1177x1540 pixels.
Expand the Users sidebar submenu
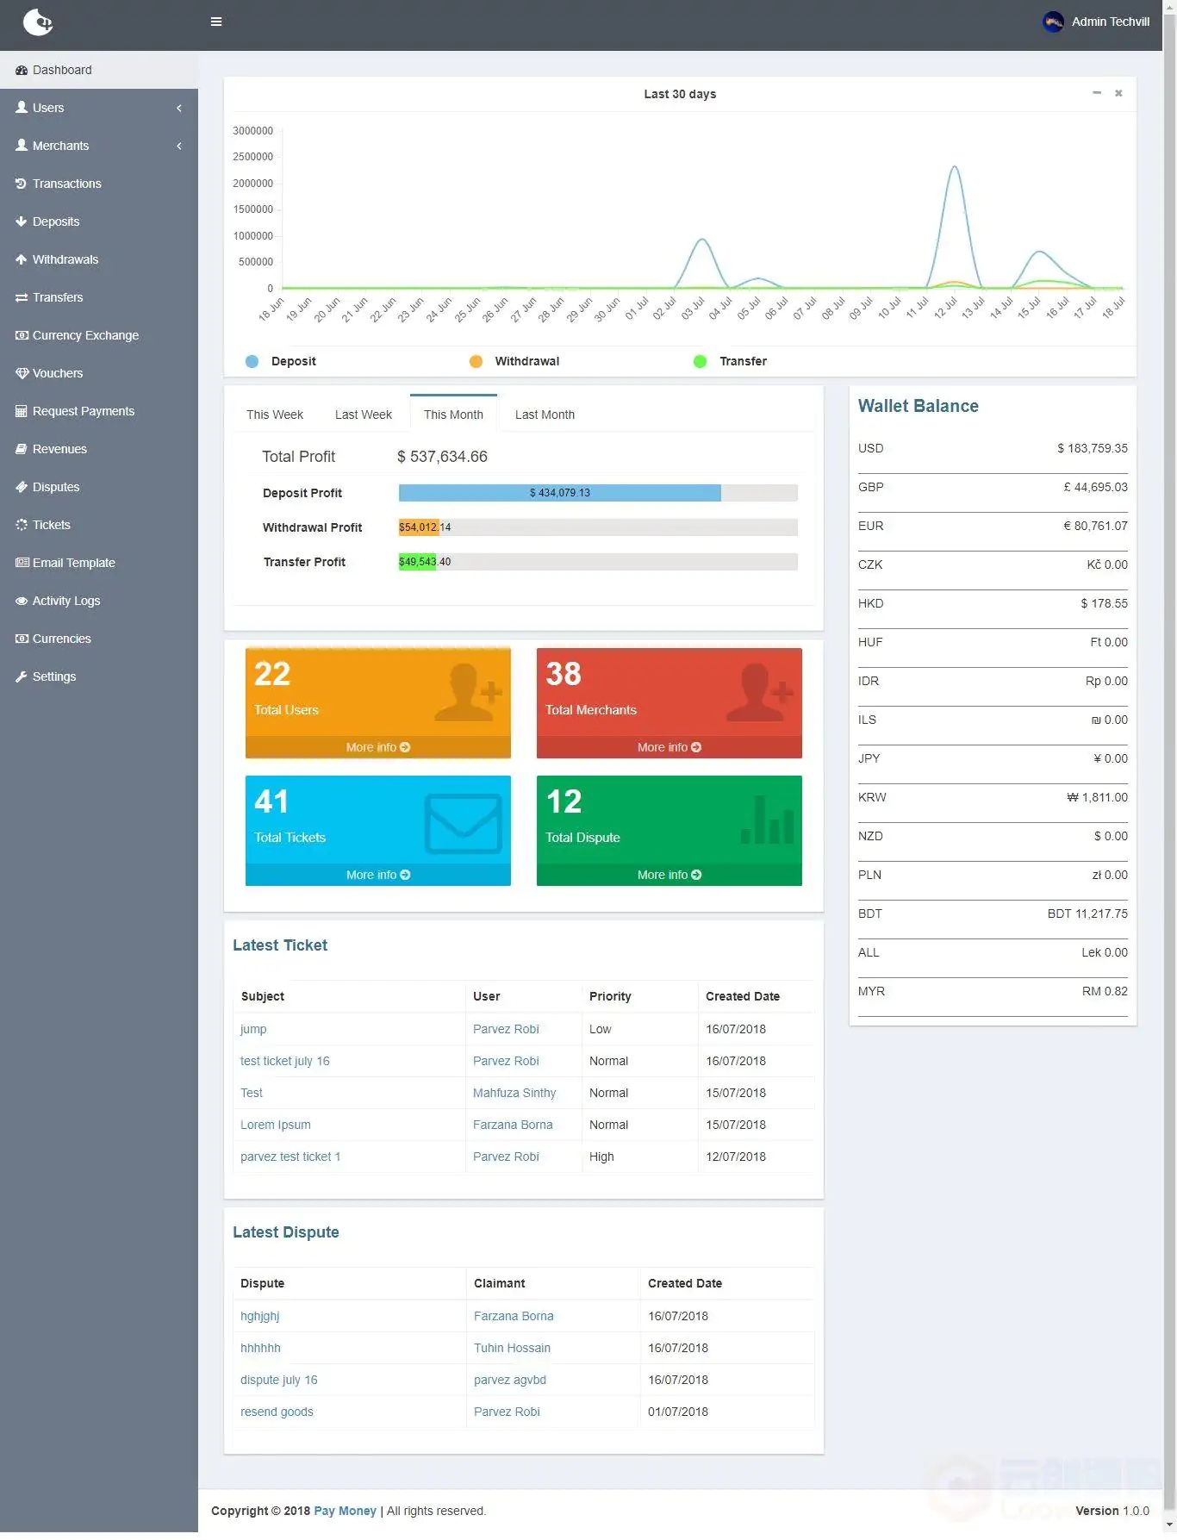[x=178, y=108]
